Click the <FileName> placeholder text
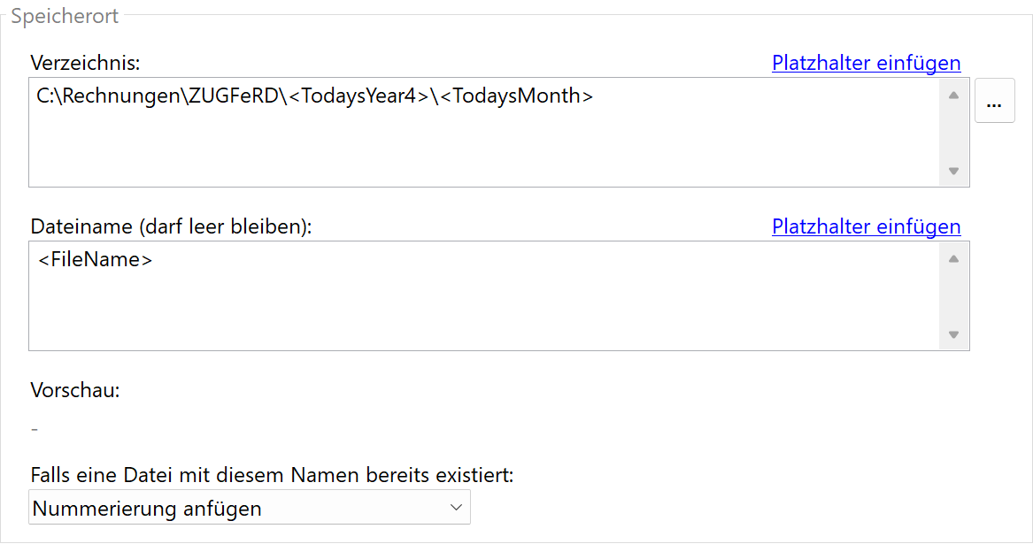This screenshot has width=1033, height=544. pyautogui.click(x=95, y=260)
